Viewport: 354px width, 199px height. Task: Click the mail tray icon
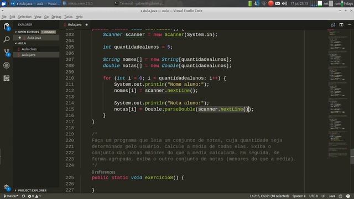[x=278, y=3]
